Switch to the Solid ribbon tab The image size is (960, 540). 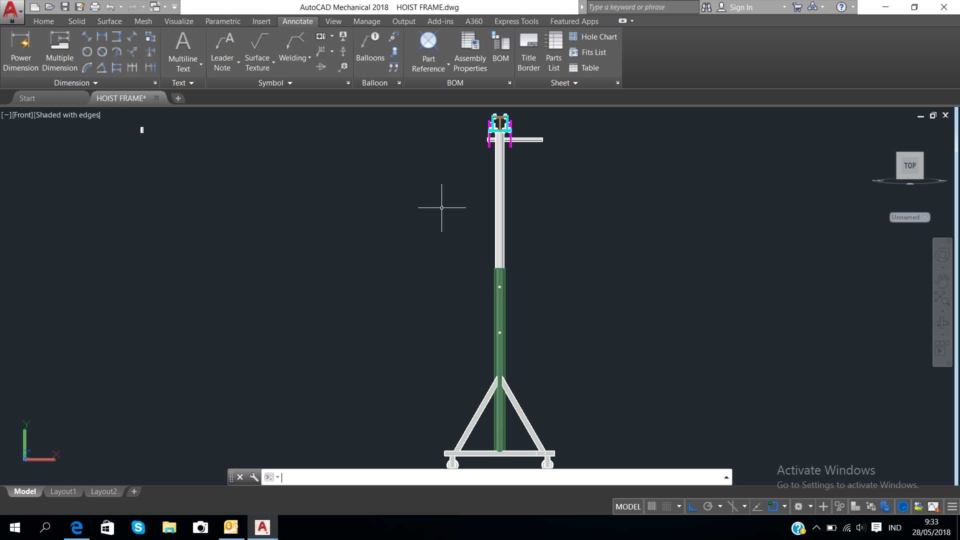(x=76, y=21)
